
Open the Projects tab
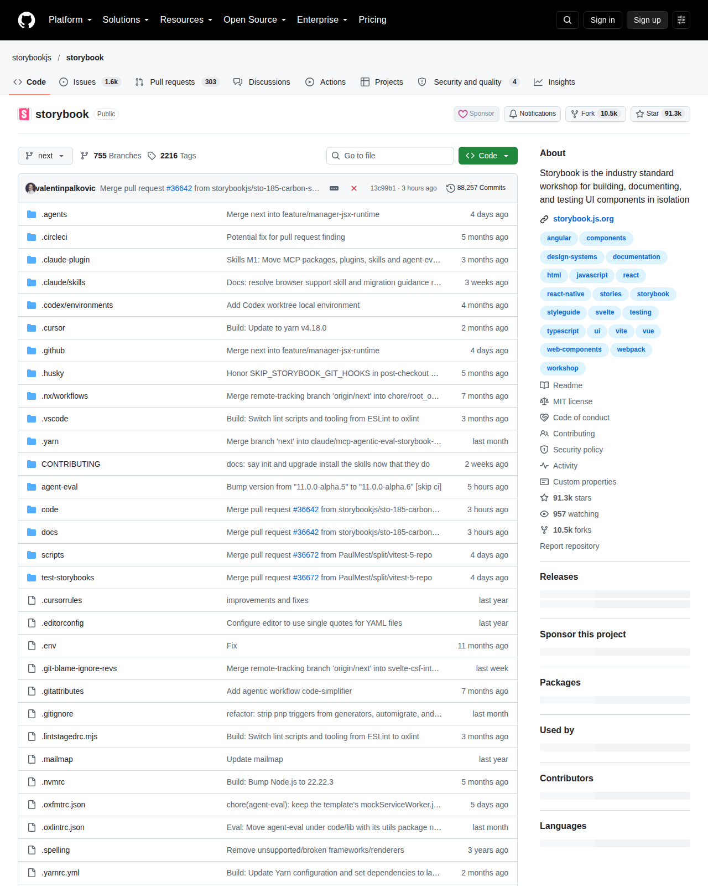coord(382,82)
